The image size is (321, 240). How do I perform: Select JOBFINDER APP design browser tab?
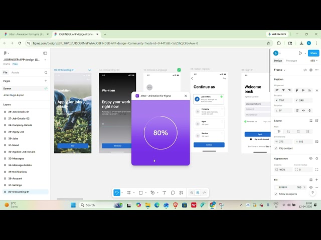[76, 34]
